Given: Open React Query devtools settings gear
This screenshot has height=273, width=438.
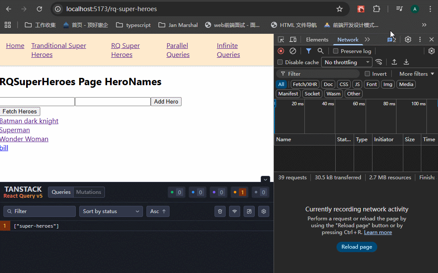Looking at the screenshot, I should (264, 211).
